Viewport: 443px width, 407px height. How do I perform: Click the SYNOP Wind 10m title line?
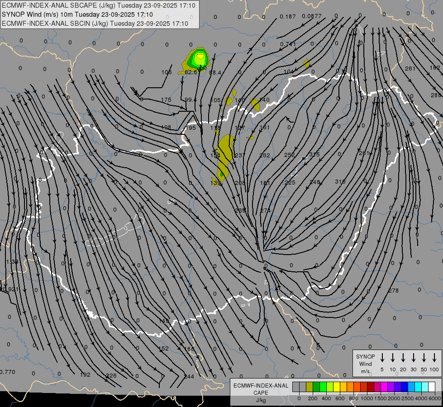pyautogui.click(x=77, y=14)
